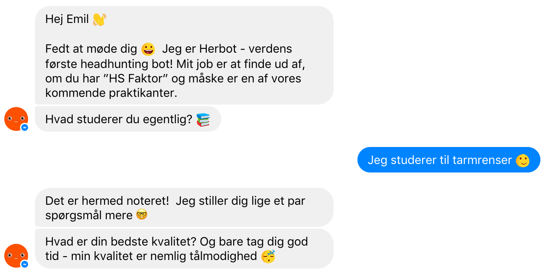Click the upper Herbot avatar
Screen dimensions: 560x277
pos(16,119)
